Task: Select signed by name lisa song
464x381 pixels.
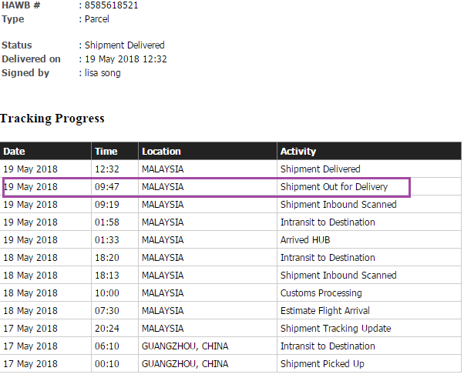Action: (x=103, y=73)
